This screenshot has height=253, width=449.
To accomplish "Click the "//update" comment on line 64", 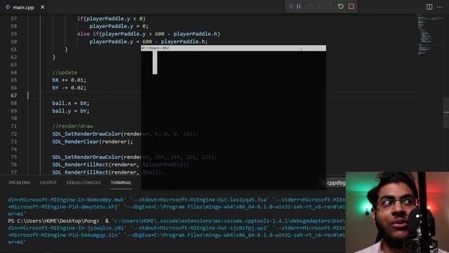I will click(65, 72).
